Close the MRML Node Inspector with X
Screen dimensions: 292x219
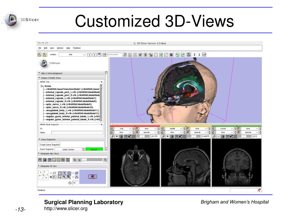tap(102, 125)
